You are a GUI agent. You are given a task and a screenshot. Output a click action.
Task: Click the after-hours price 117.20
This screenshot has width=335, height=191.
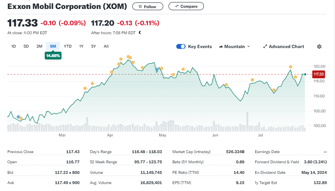[x=103, y=23]
